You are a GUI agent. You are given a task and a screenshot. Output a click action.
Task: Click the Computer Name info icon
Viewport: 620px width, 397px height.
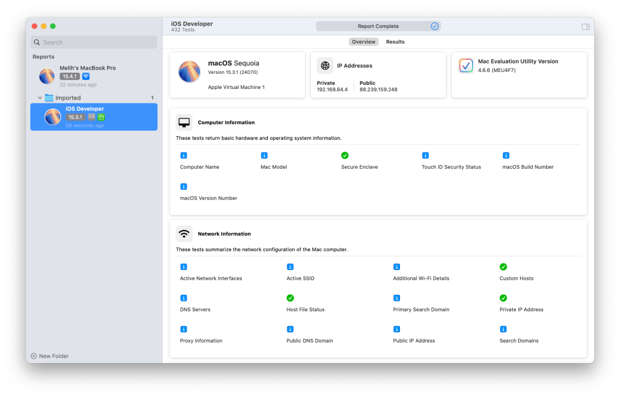tap(184, 156)
